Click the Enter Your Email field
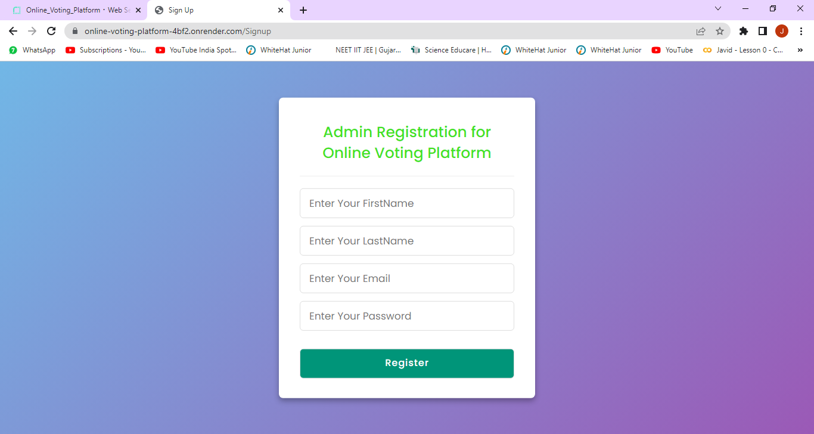Screen dimensions: 814x434 (406, 278)
